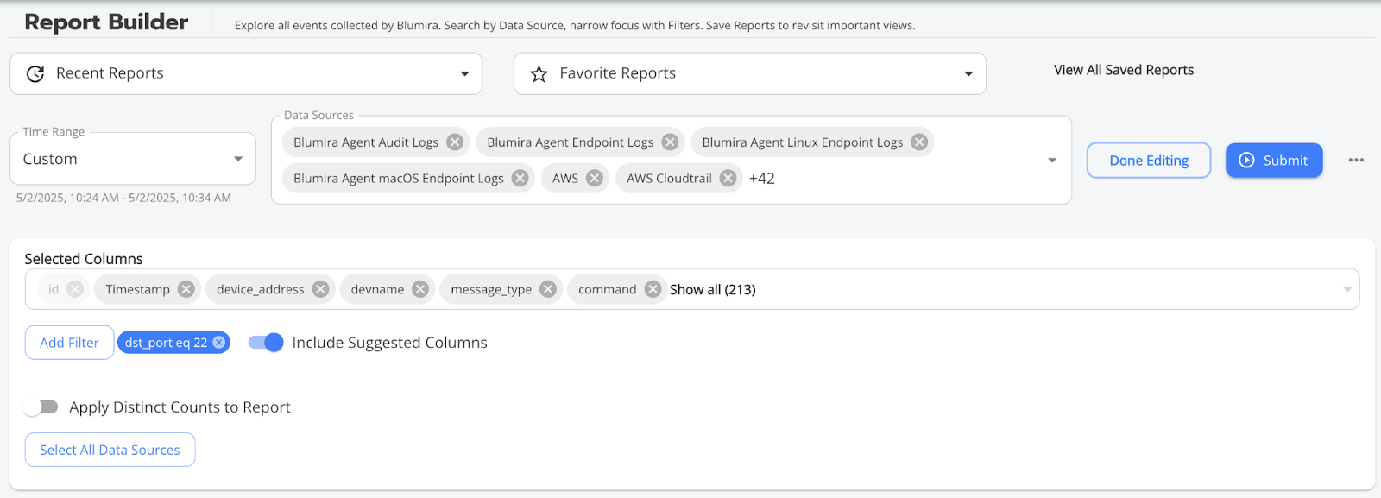Remove the device_address column

(x=320, y=289)
